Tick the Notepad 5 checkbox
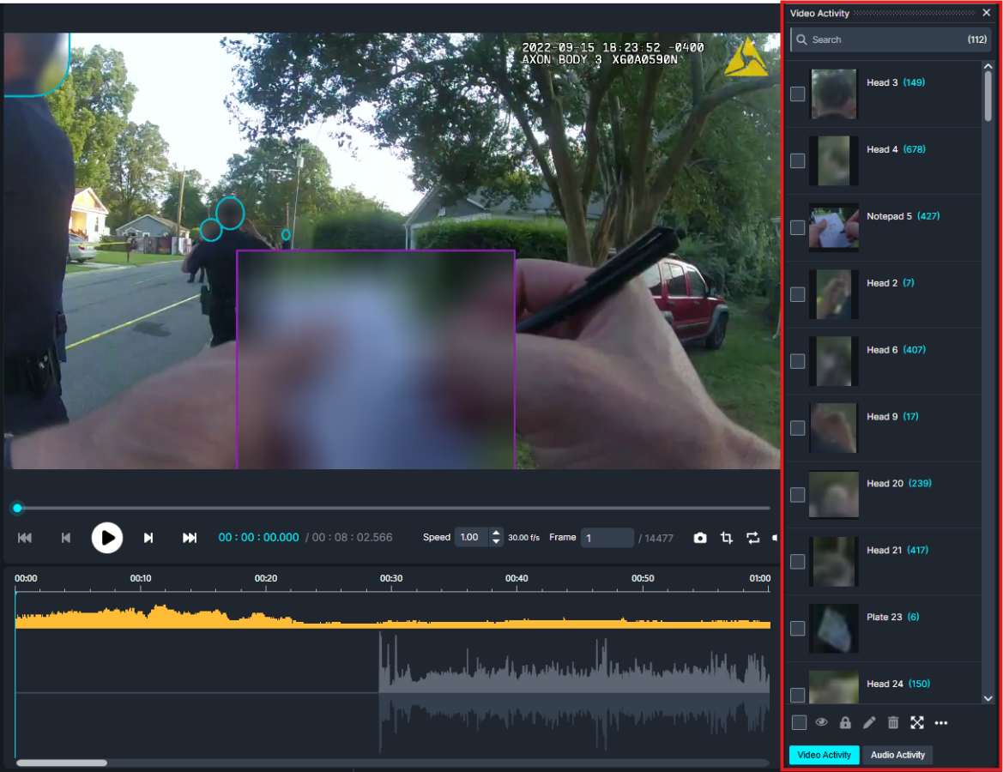The height and width of the screenshot is (772, 1003). (x=798, y=227)
